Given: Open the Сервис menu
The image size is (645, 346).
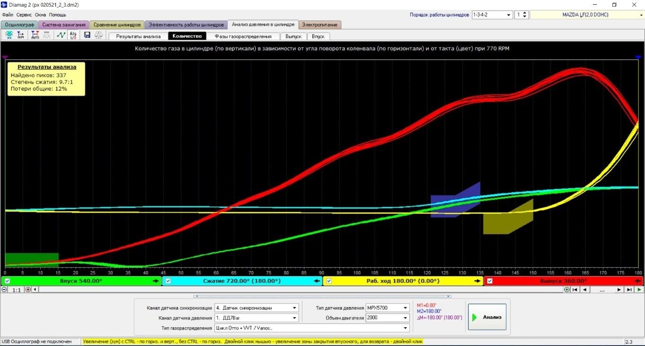Looking at the screenshot, I should tap(24, 15).
